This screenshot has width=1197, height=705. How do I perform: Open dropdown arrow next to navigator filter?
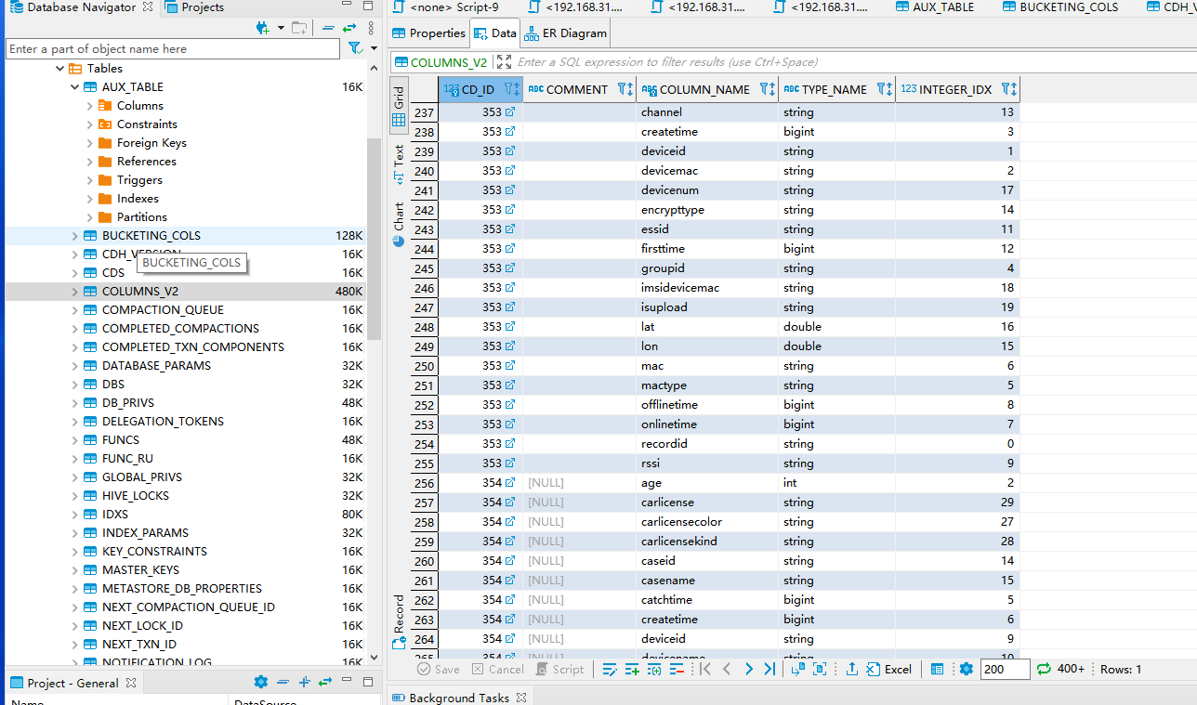(x=374, y=48)
